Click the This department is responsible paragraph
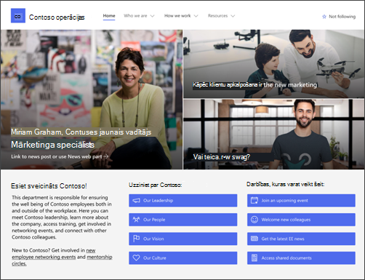This screenshot has height=280, width=365. (x=62, y=217)
